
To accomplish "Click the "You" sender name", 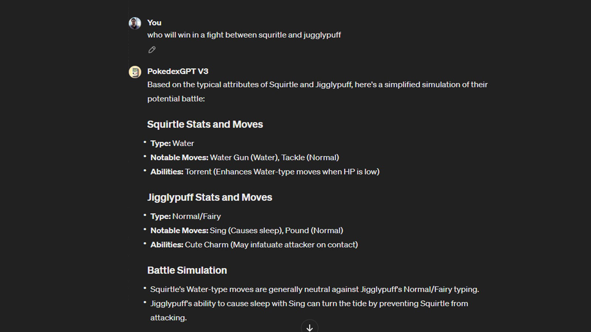I will 154,23.
